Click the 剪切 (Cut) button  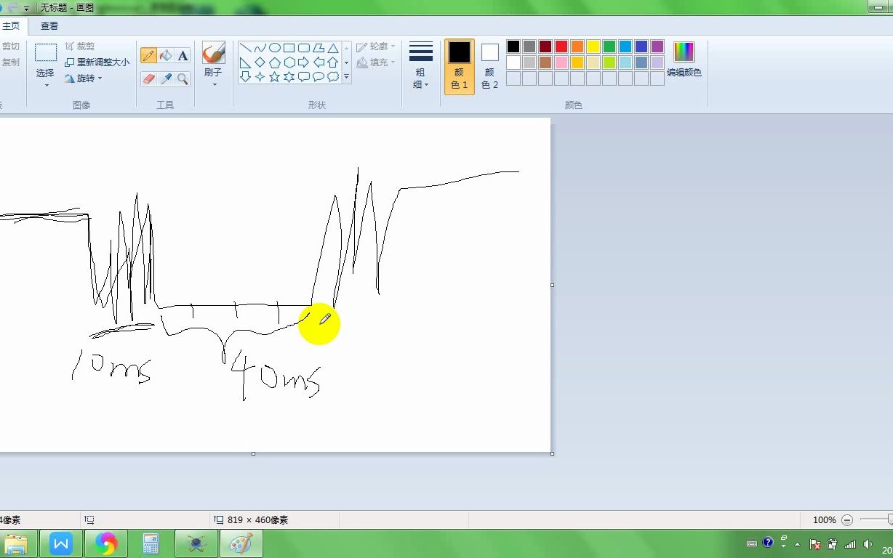click(x=10, y=46)
